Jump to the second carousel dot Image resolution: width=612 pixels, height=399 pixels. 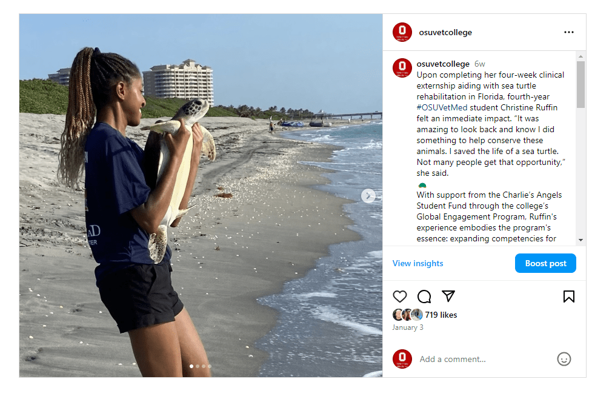pos(198,366)
